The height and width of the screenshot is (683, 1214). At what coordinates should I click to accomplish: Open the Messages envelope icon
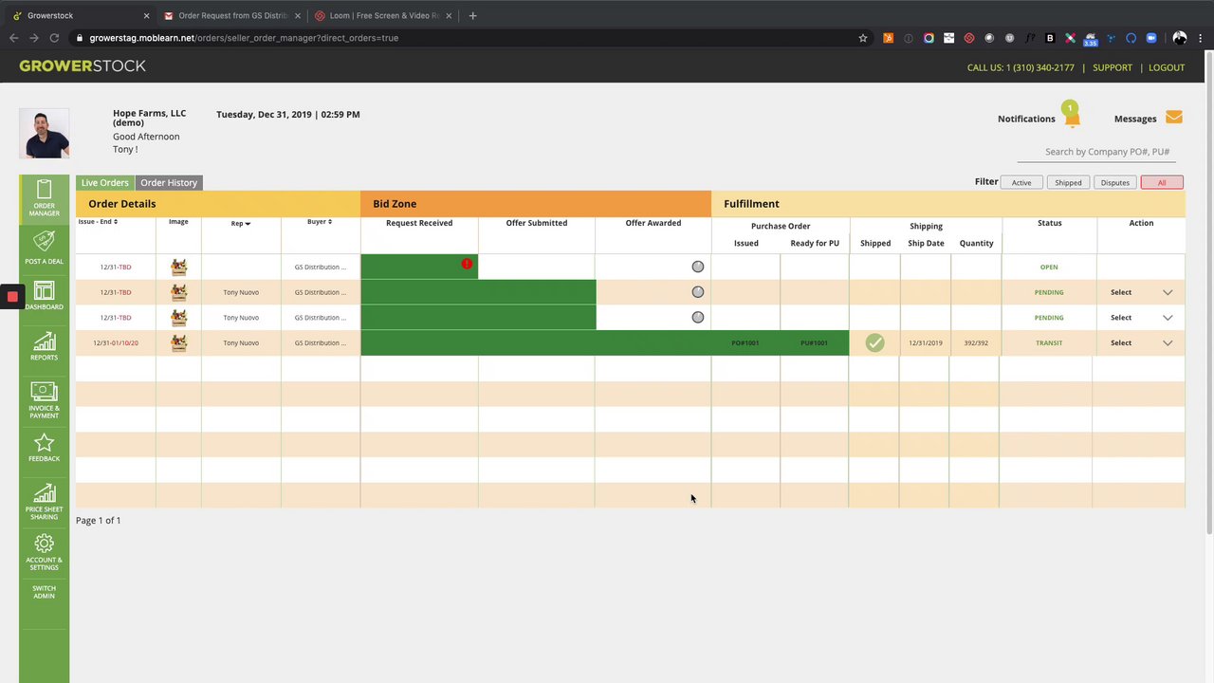click(x=1174, y=118)
